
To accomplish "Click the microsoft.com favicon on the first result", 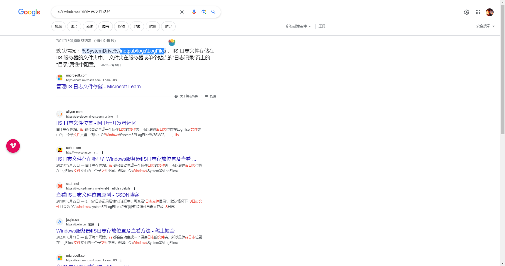I will (60, 77).
